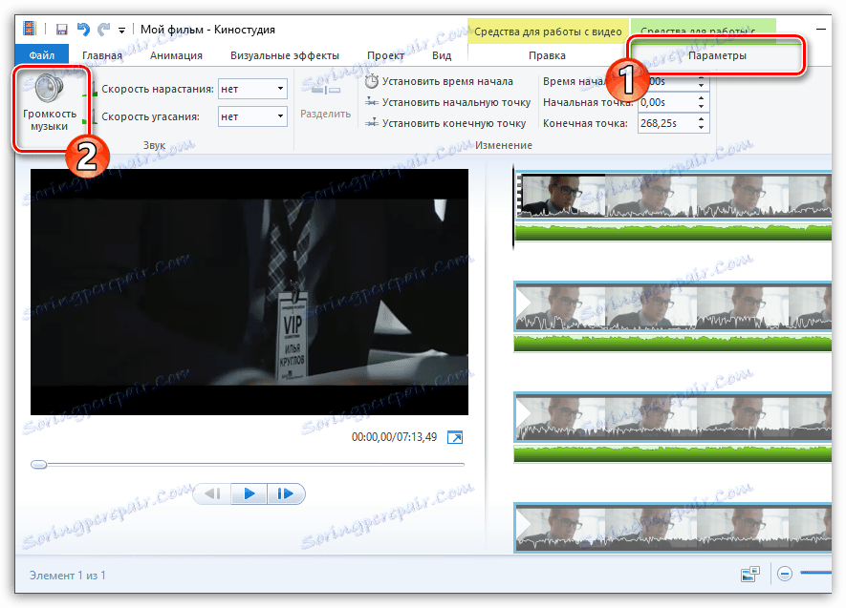Screen dimensions: 846x608
Task: Click Установить начальную точку
Action: click(x=447, y=102)
